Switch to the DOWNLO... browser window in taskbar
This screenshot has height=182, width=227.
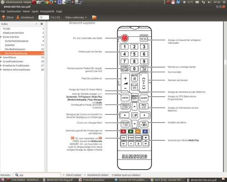click(x=24, y=180)
